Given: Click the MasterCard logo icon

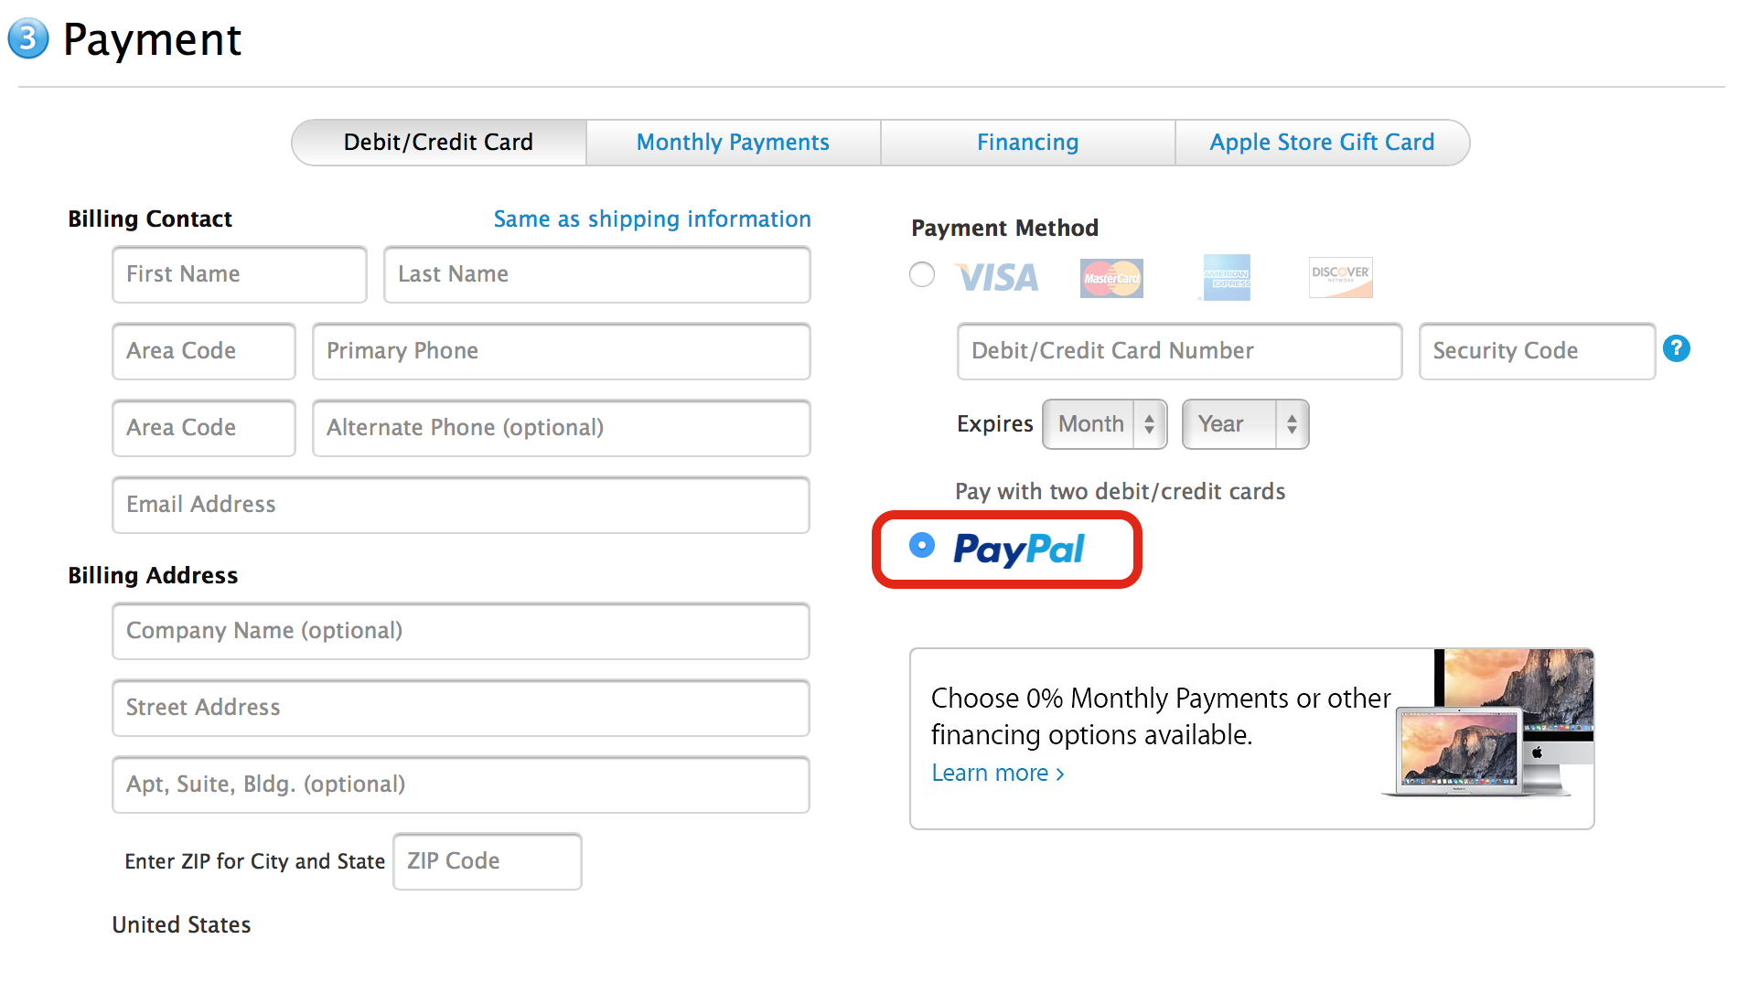Looking at the screenshot, I should [x=1111, y=278].
